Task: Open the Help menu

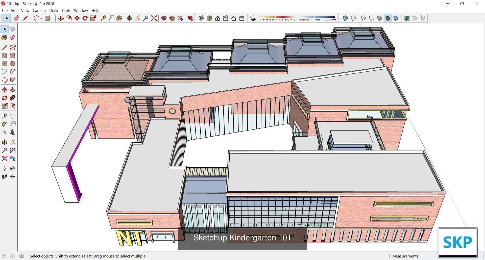Action: tap(95, 10)
